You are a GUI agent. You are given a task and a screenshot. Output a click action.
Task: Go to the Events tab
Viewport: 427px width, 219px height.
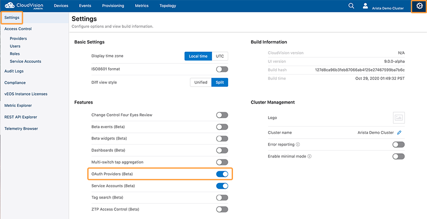[85, 6]
